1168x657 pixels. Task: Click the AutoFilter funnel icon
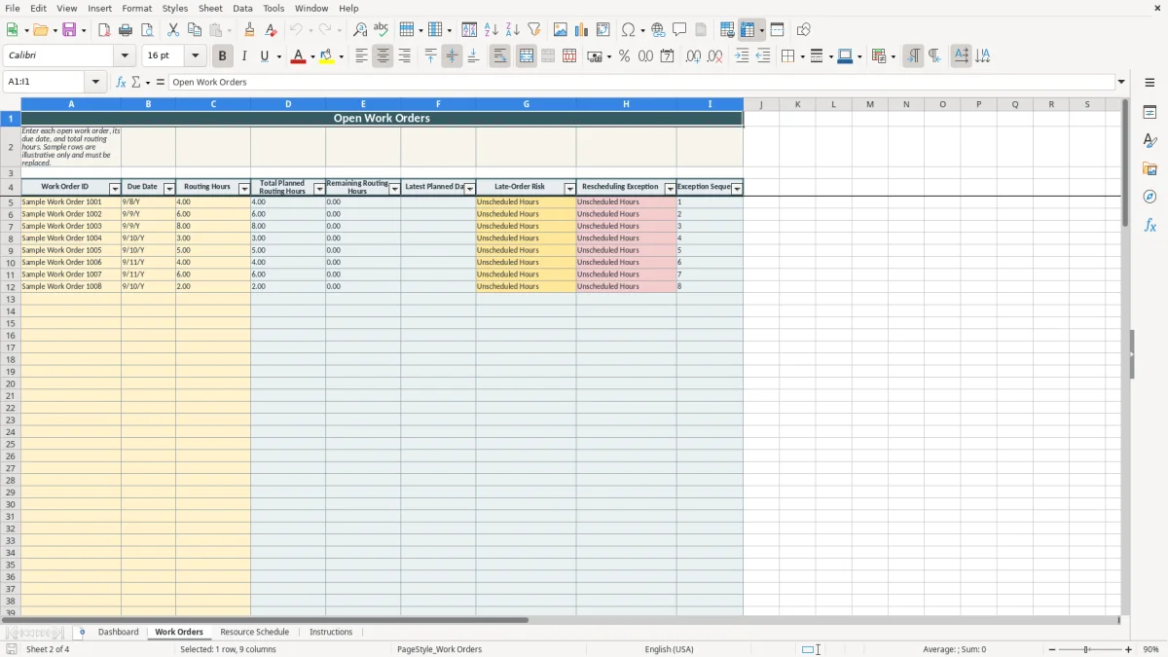pos(534,30)
